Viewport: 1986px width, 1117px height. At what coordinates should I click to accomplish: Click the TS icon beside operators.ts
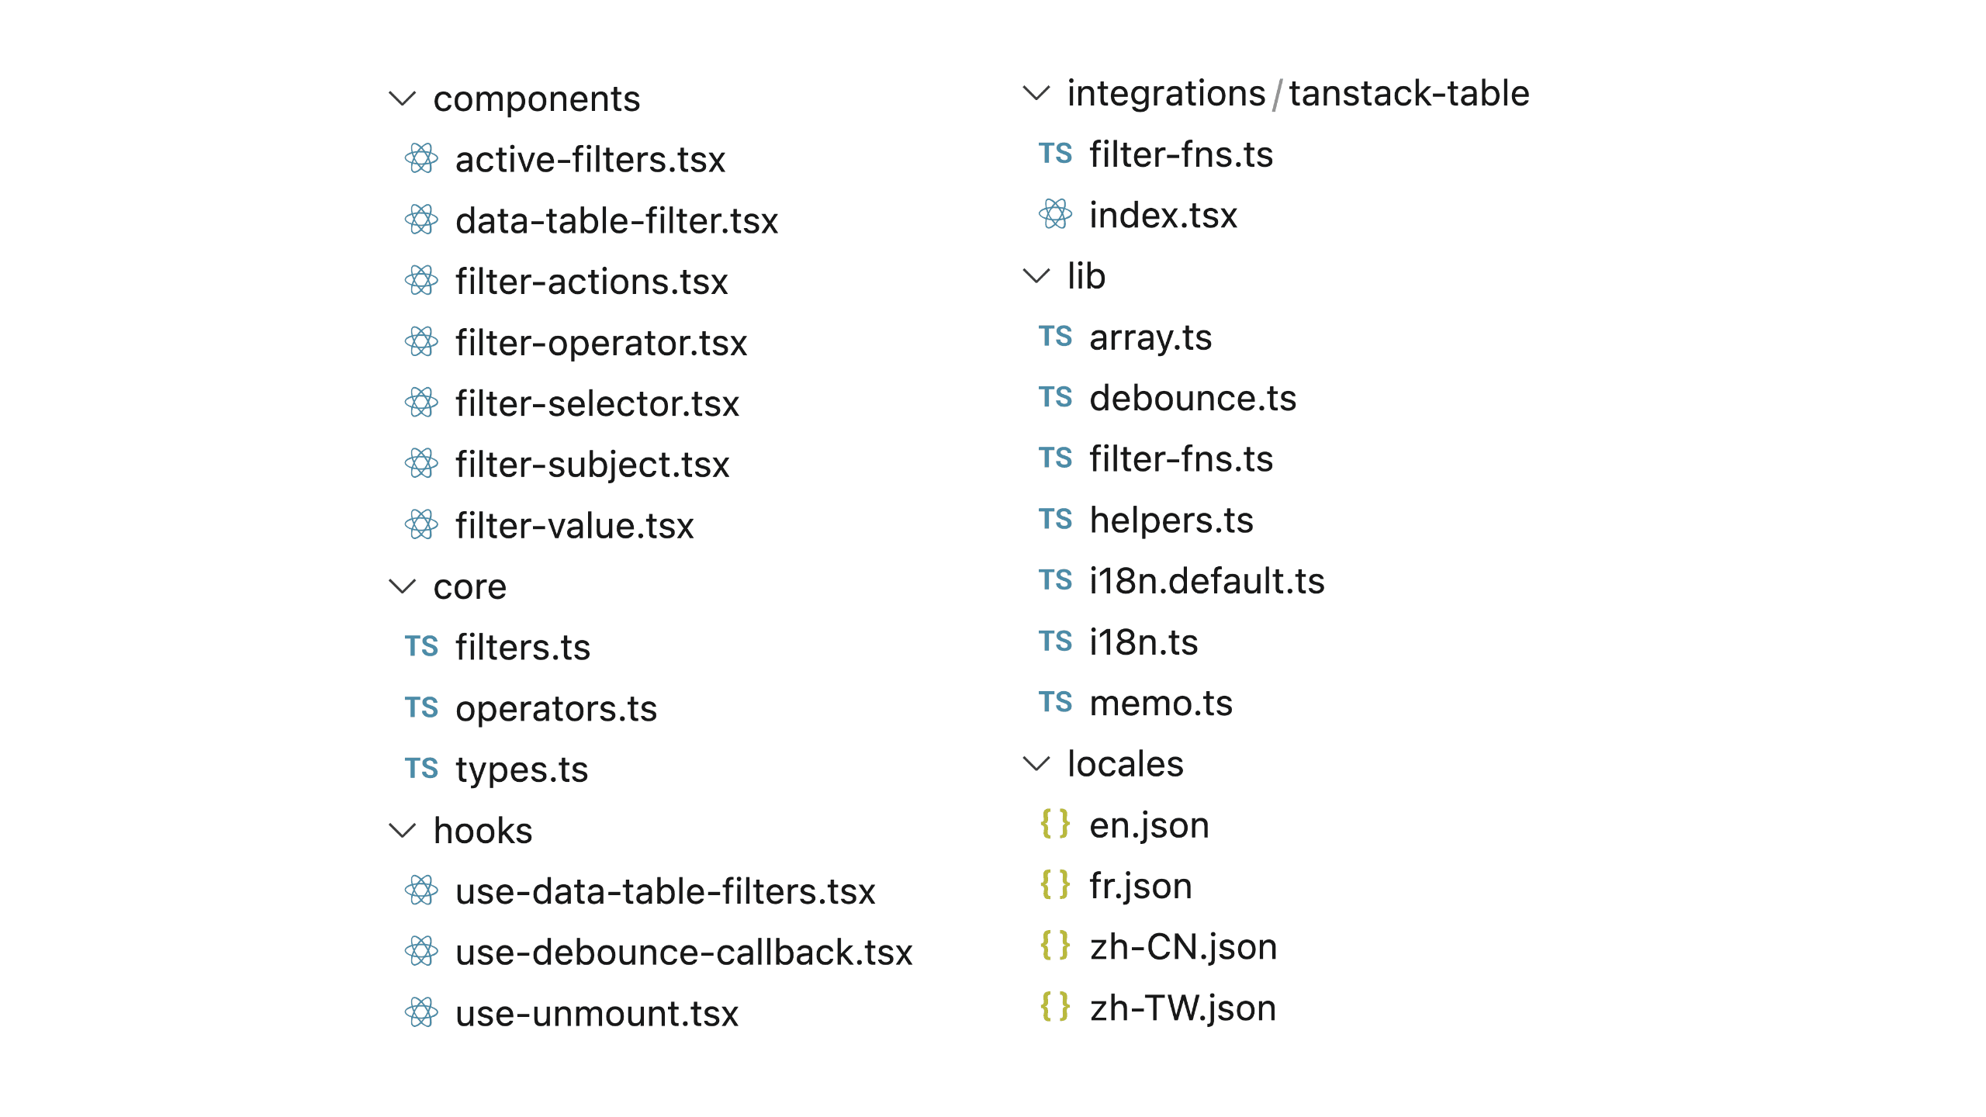click(x=421, y=707)
